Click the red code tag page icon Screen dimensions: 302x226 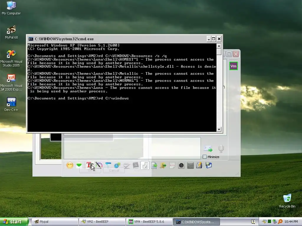[172, 165]
